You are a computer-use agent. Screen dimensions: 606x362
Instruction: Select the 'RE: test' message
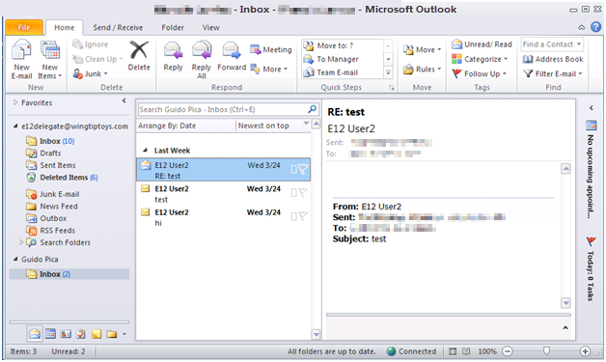(223, 170)
